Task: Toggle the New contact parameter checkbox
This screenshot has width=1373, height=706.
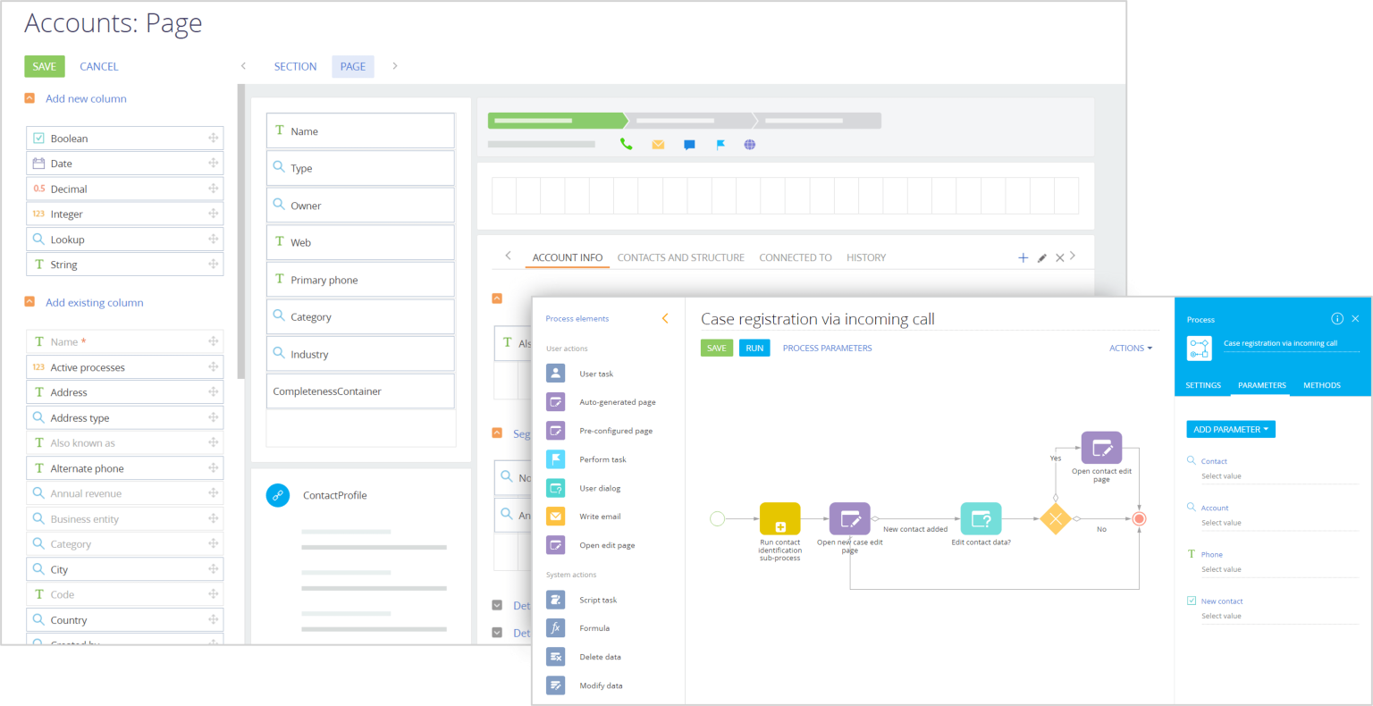Action: (x=1192, y=601)
